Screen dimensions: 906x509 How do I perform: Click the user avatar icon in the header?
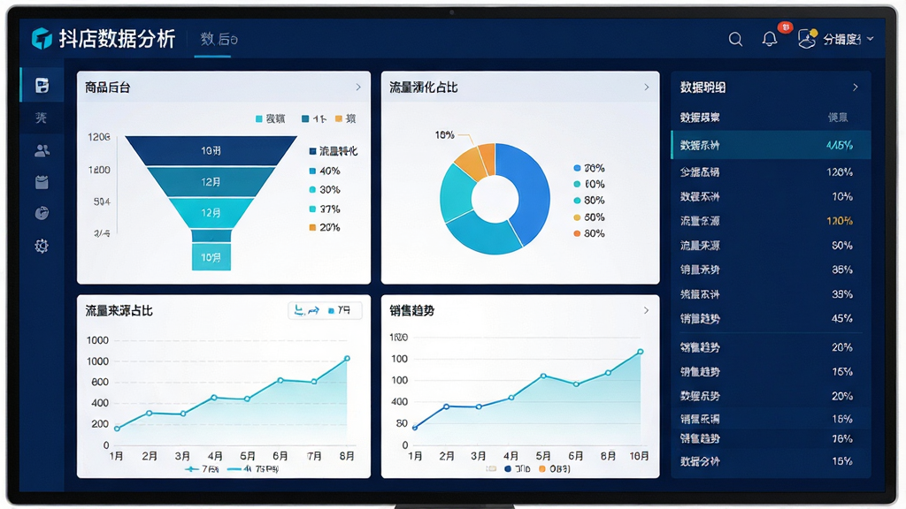click(x=807, y=39)
